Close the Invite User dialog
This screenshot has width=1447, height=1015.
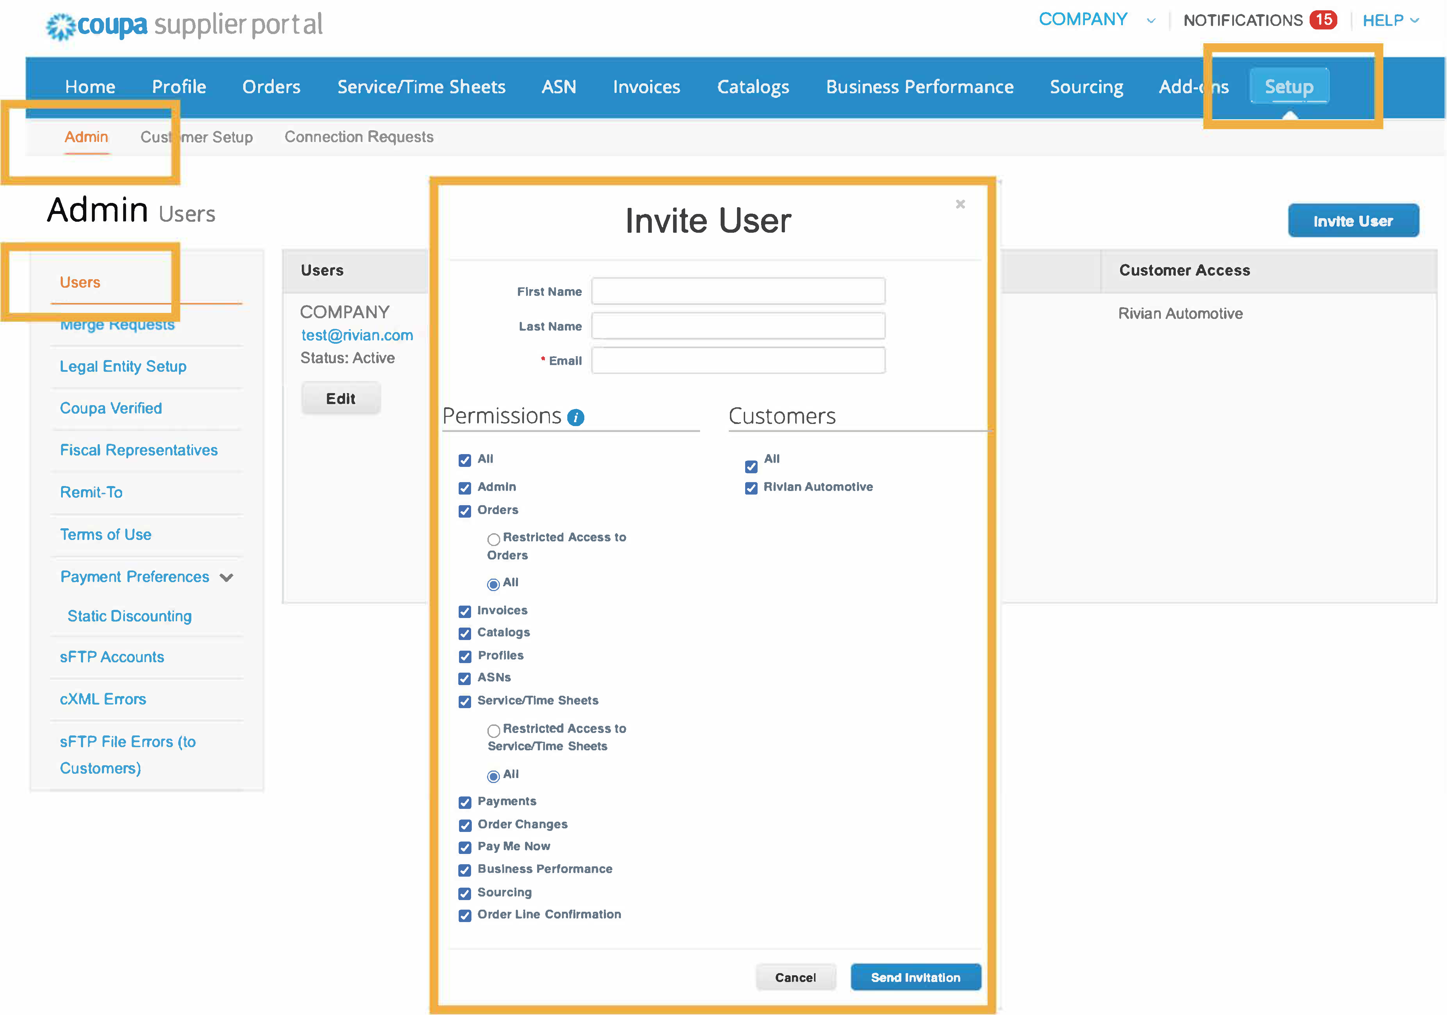click(960, 204)
